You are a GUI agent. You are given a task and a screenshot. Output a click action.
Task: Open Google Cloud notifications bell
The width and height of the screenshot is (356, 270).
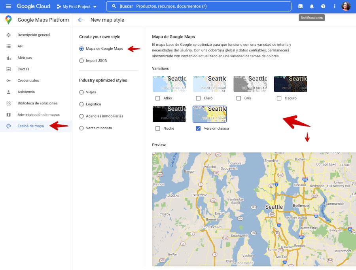coord(312,6)
